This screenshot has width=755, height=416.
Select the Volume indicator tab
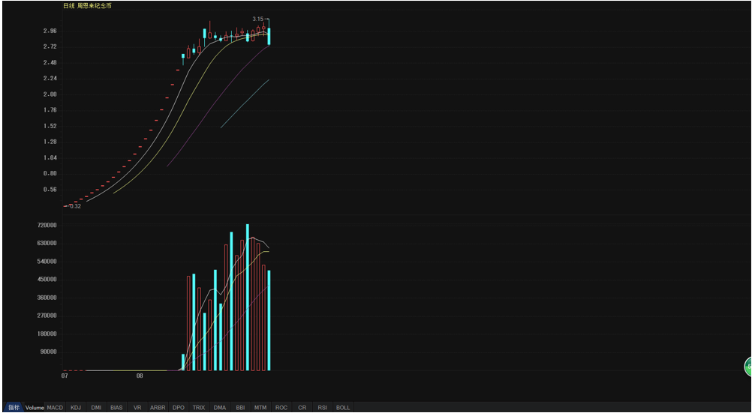(35, 408)
